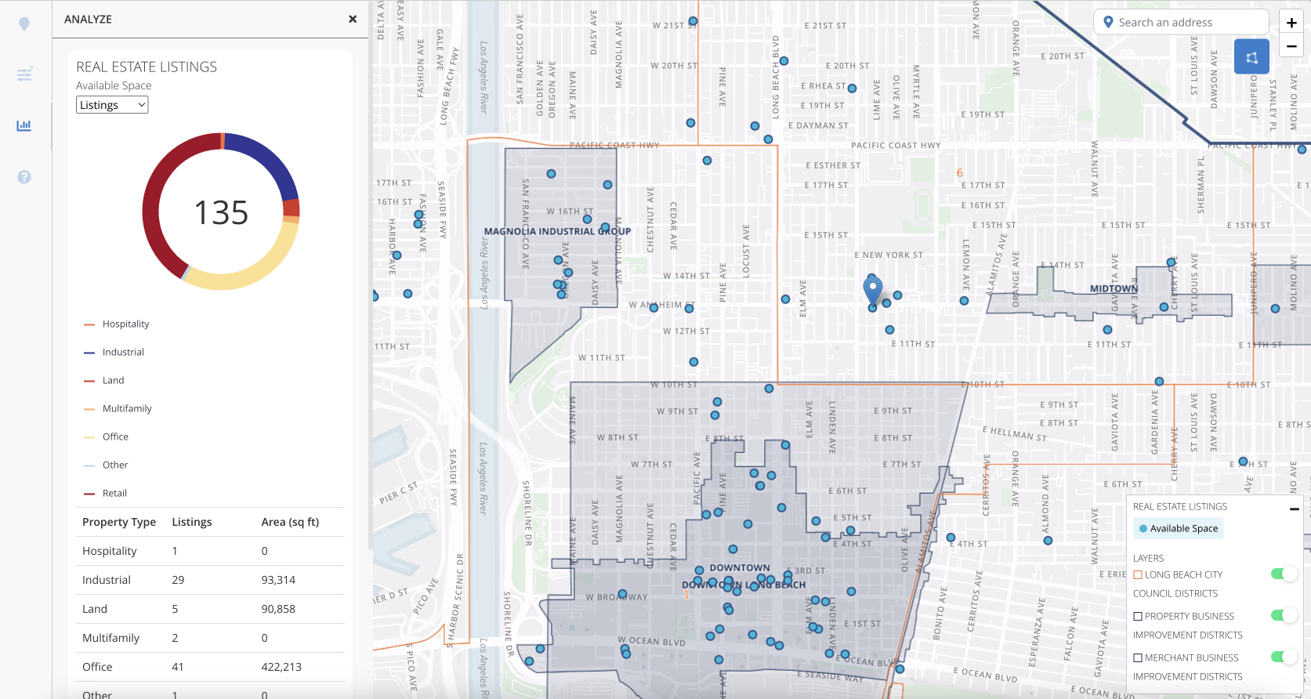Image resolution: width=1311 pixels, height=699 pixels.
Task: Open the location pin sidebar tab
Action: 24,24
